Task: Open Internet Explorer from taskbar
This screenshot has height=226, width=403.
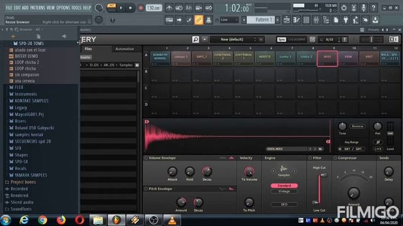Action: 24,220
